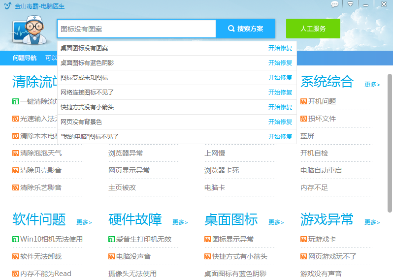Click the vertical scrollbar thumb
The width and height of the screenshot is (393, 279).
(390, 143)
